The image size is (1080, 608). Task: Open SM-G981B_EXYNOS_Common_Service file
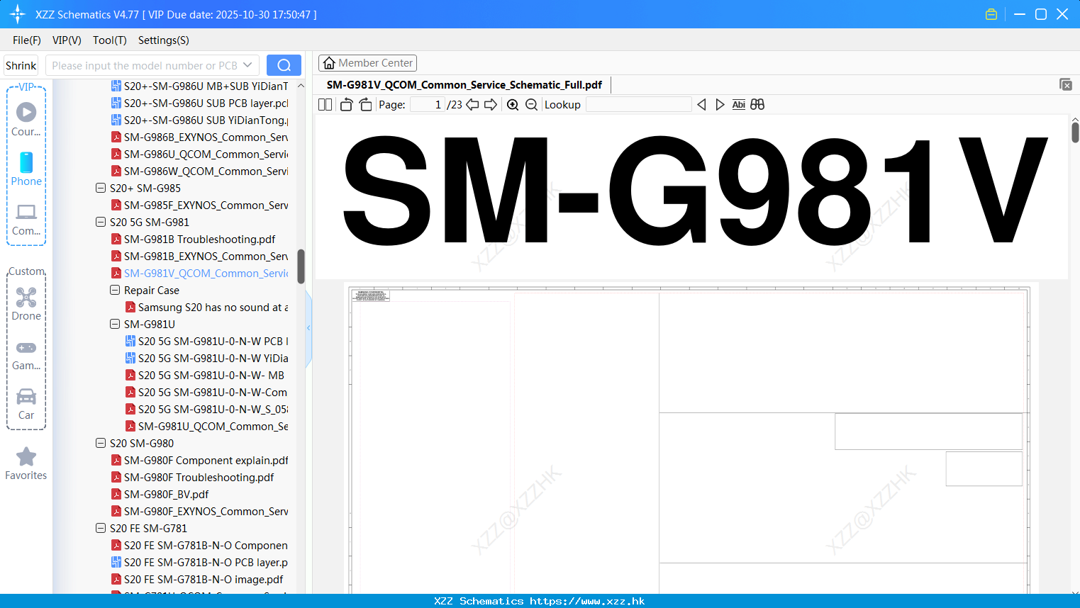click(x=199, y=256)
